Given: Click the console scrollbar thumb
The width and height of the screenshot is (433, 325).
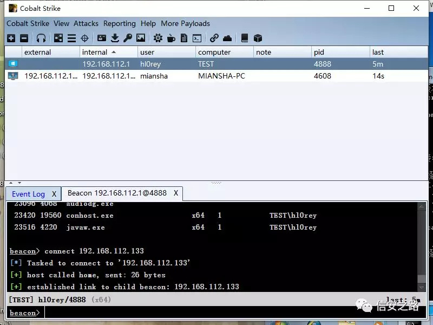Looking at the screenshot, I should 422,279.
